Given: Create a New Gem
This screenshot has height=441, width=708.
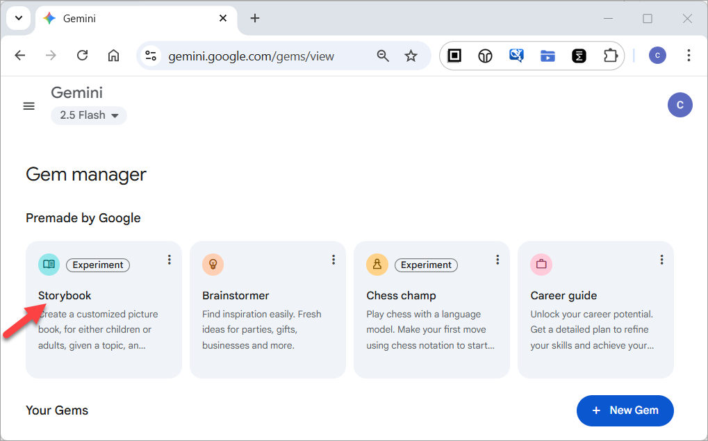Looking at the screenshot, I should (x=625, y=410).
